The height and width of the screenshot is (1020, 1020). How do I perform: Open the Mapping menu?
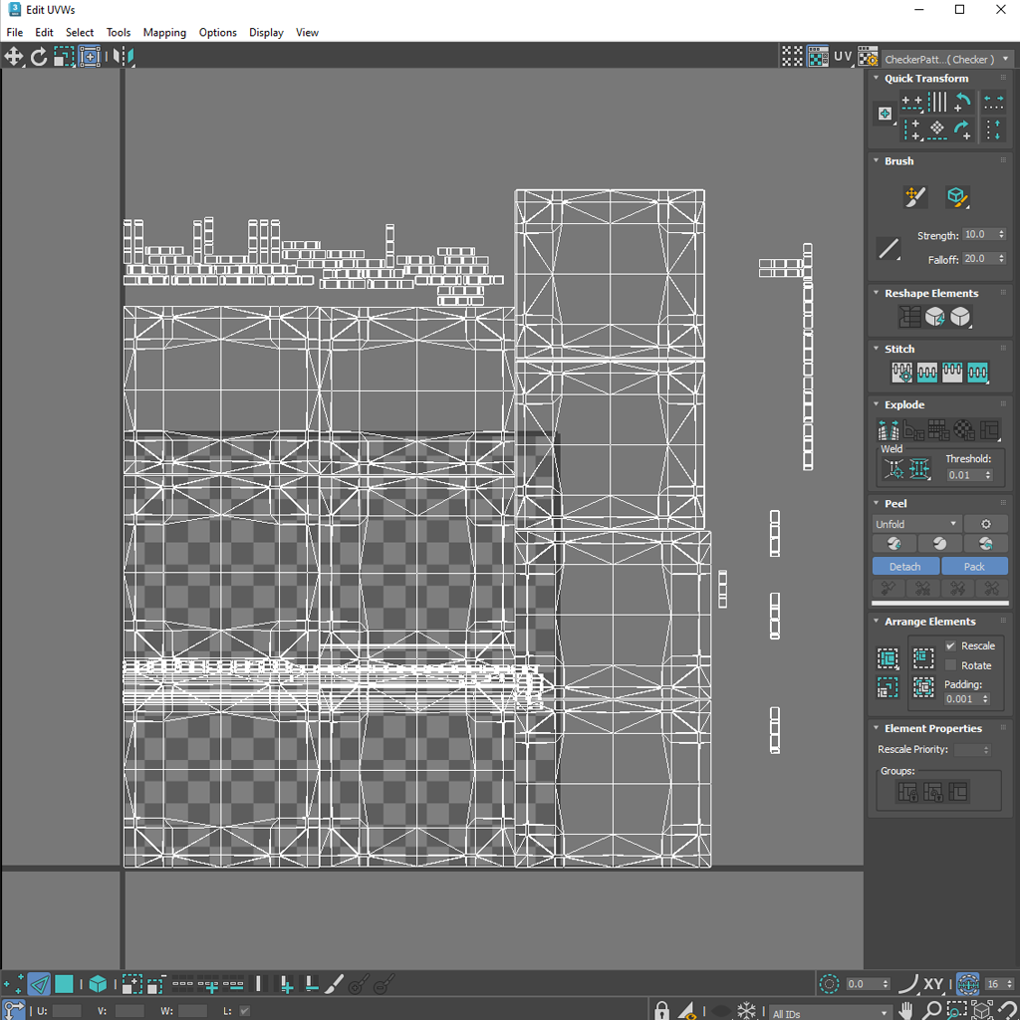click(164, 32)
